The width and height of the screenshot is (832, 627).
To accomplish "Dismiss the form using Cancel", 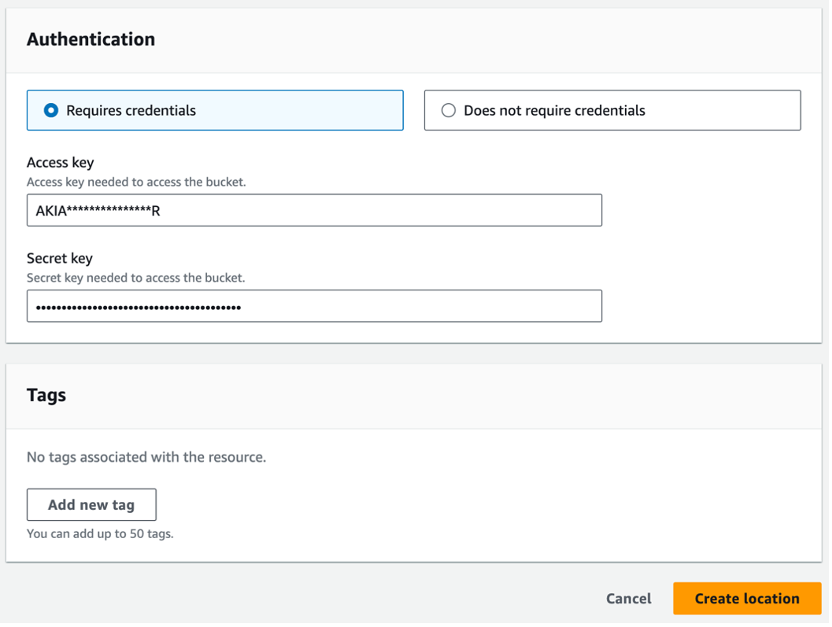I will (628, 598).
